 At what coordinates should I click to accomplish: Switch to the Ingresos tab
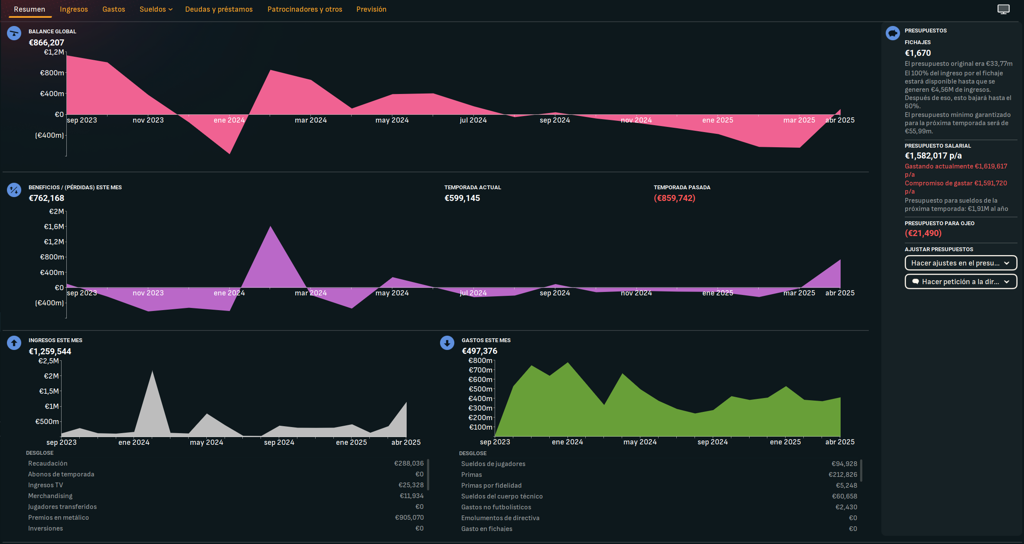74,9
